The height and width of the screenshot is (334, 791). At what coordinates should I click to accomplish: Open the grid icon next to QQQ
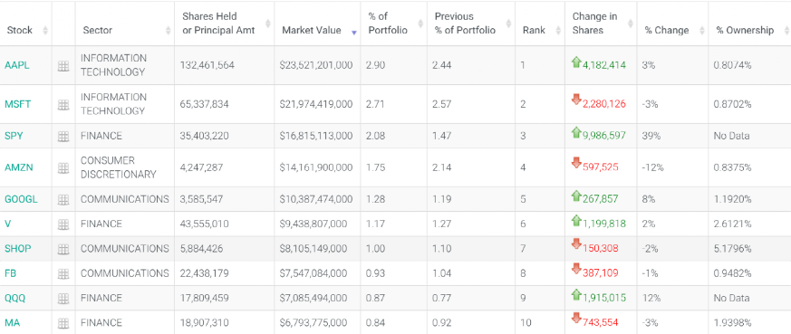pyautogui.click(x=63, y=298)
